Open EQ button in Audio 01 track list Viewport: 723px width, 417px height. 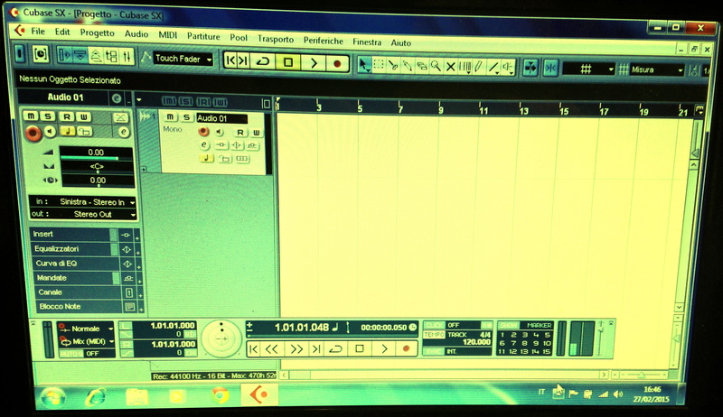(237, 145)
